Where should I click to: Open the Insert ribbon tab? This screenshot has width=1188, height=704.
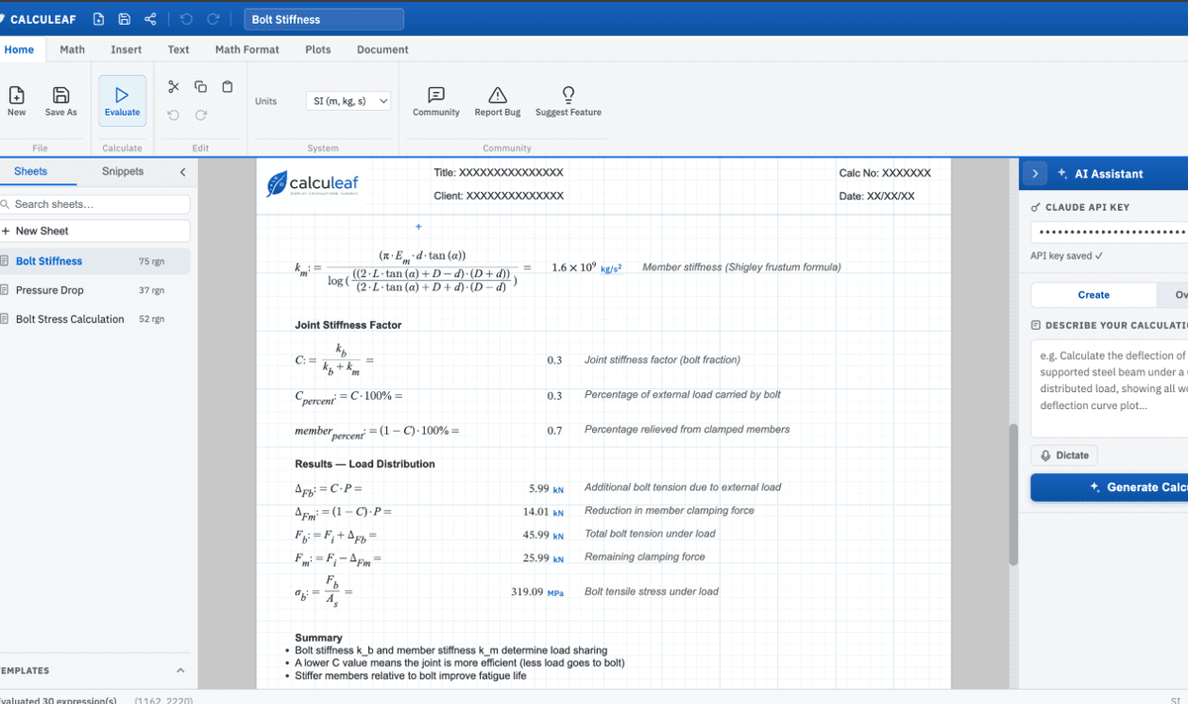(126, 50)
